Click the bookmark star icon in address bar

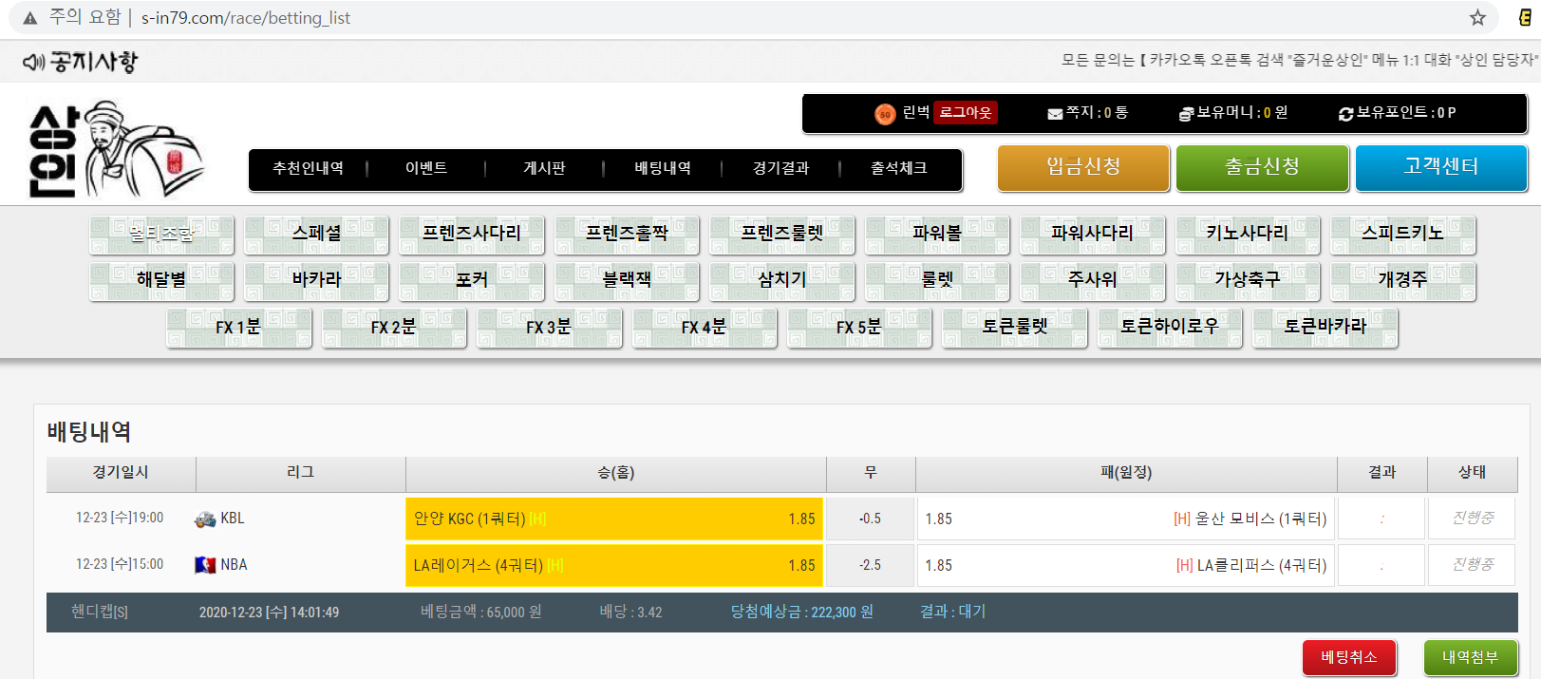click(1477, 18)
